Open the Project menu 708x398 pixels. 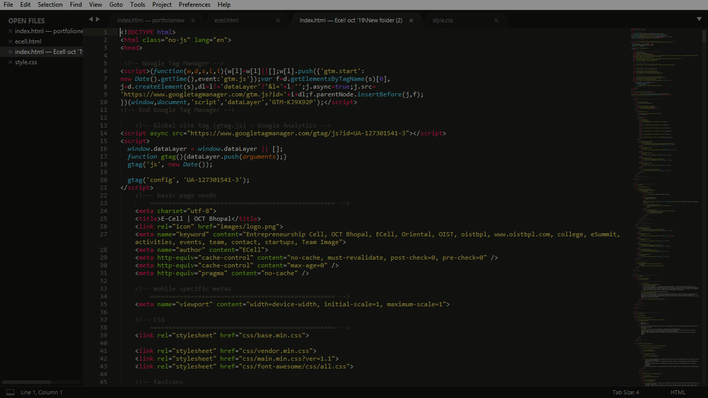[x=162, y=5]
